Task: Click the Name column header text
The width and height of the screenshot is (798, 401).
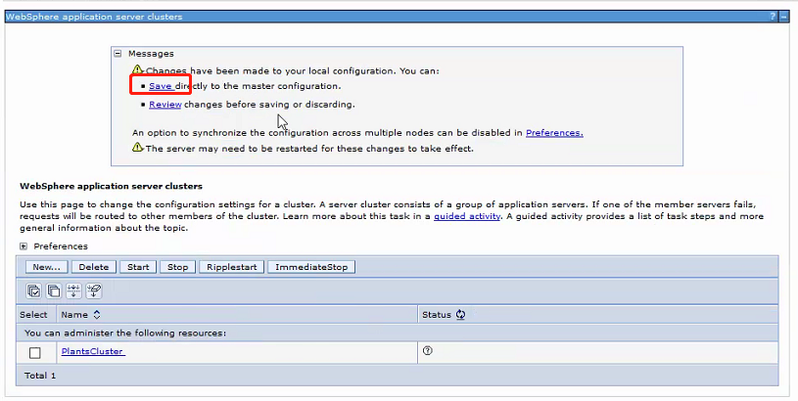Action: [74, 315]
